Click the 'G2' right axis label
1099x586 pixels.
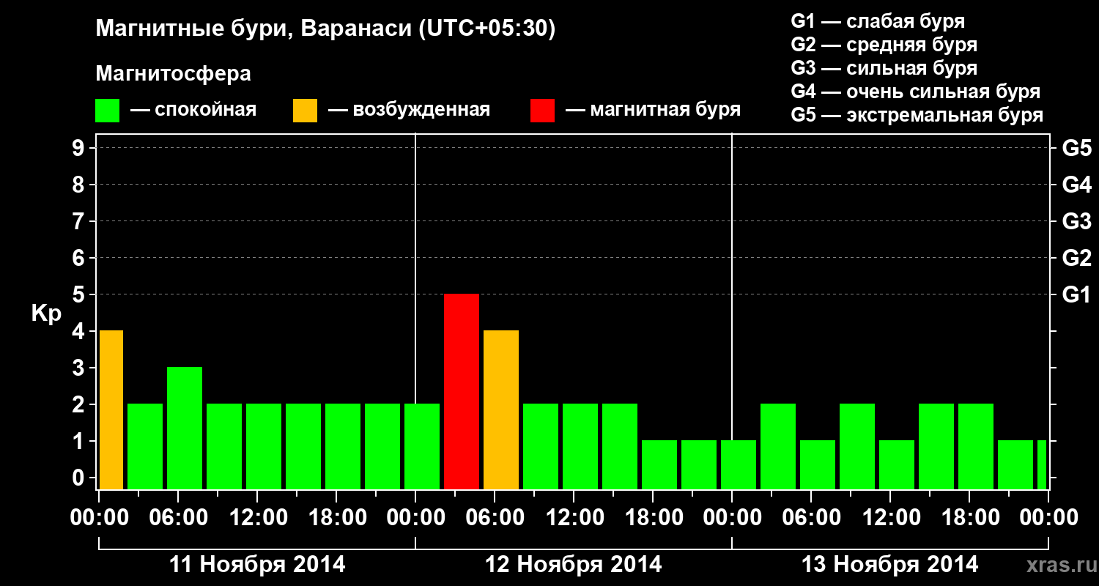(x=1076, y=258)
